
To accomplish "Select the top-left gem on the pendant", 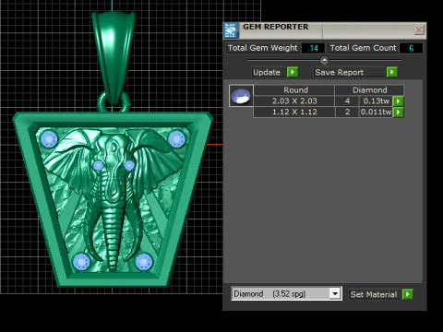I will [x=49, y=139].
